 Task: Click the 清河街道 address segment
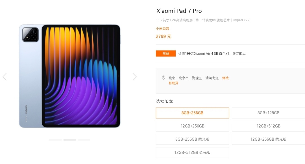pos(212,78)
